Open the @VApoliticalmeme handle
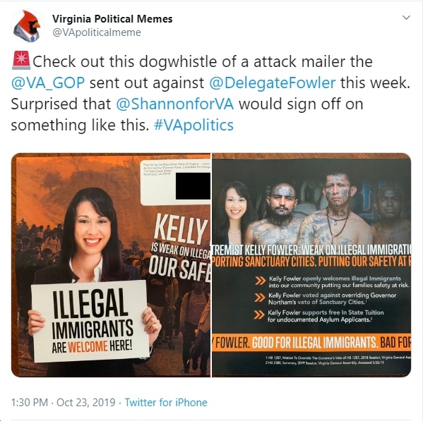423x421 pixels. click(x=97, y=32)
